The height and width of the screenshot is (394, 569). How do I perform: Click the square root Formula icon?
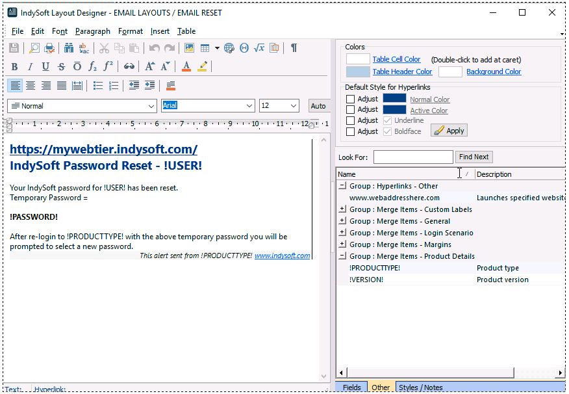[259, 48]
